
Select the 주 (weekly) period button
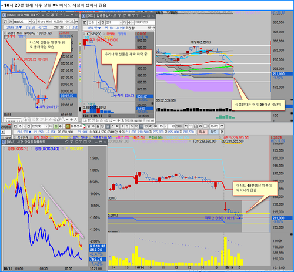[93, 126]
